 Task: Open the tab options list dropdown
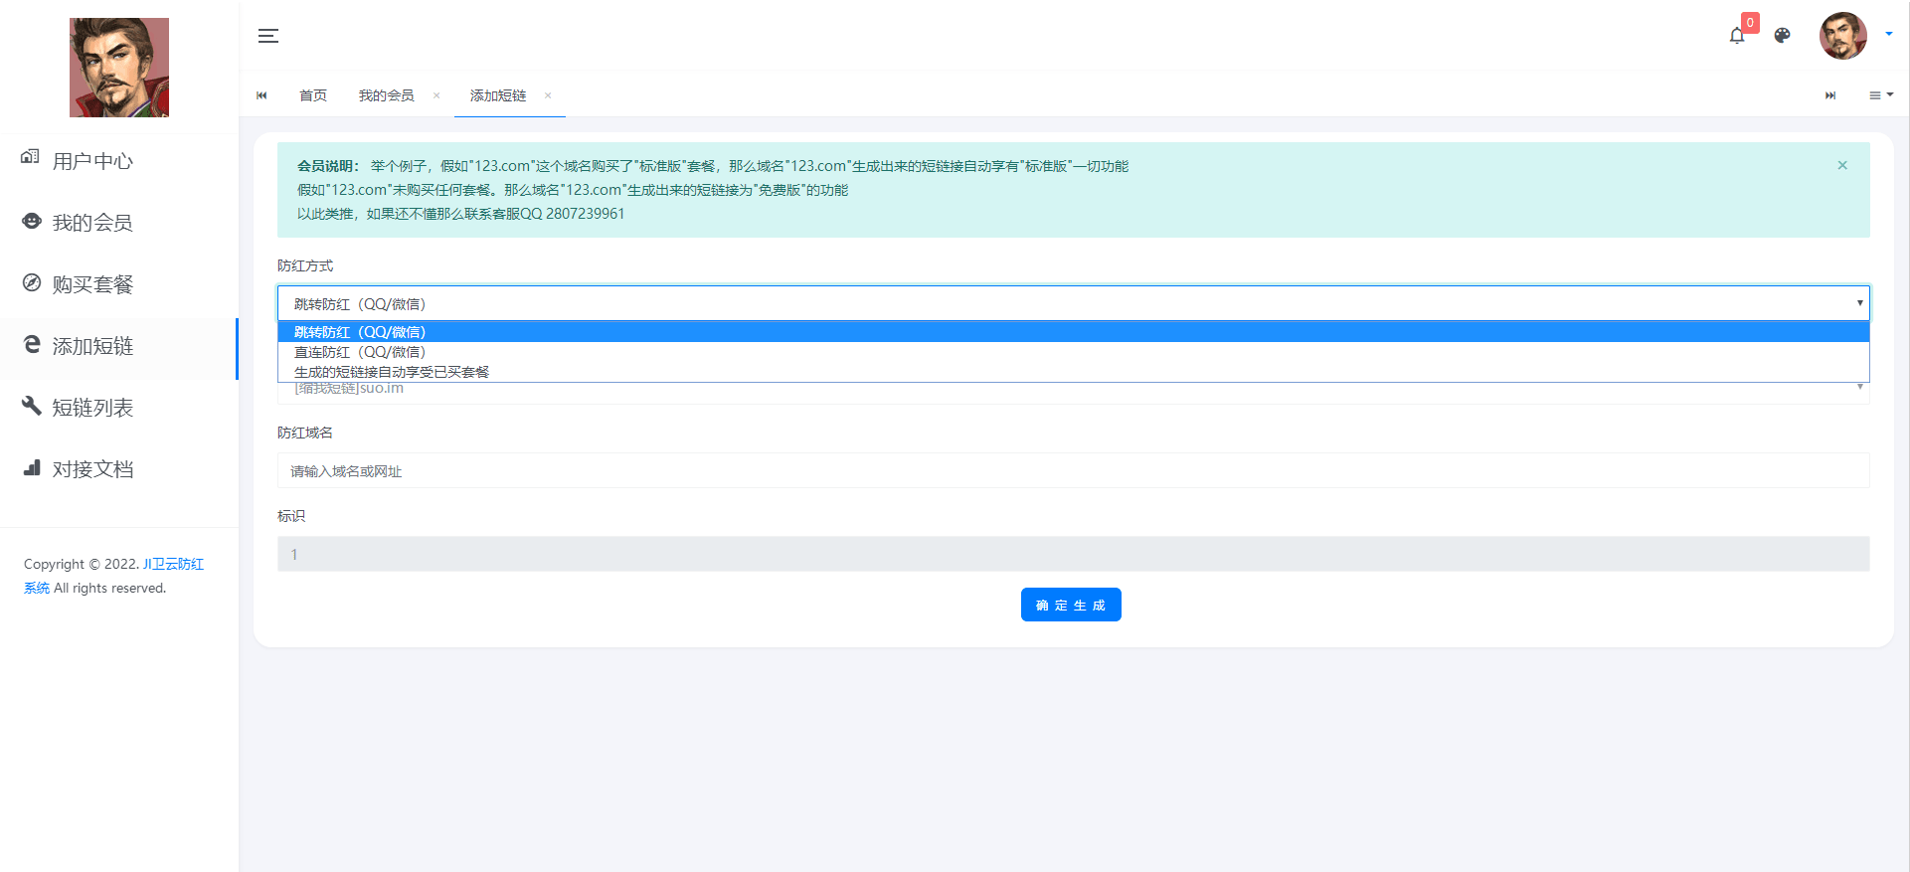point(1880,95)
